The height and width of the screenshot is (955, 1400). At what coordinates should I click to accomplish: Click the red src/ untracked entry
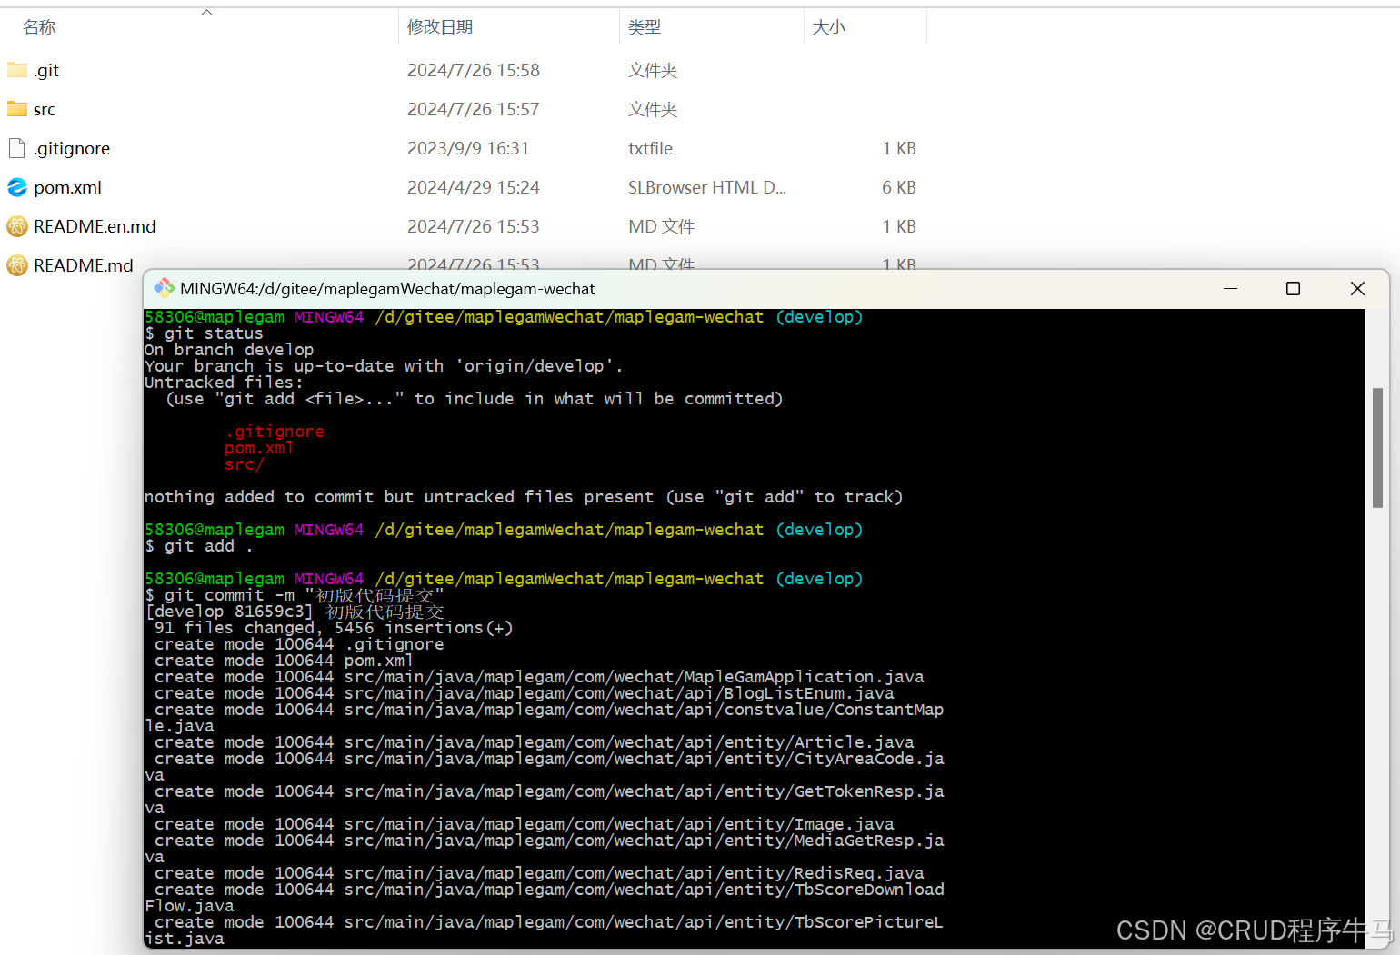tap(245, 464)
